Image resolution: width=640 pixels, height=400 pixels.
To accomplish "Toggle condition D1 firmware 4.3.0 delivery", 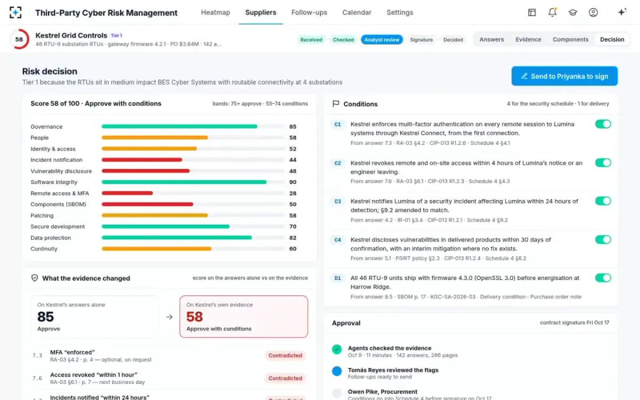I will coord(603,278).
